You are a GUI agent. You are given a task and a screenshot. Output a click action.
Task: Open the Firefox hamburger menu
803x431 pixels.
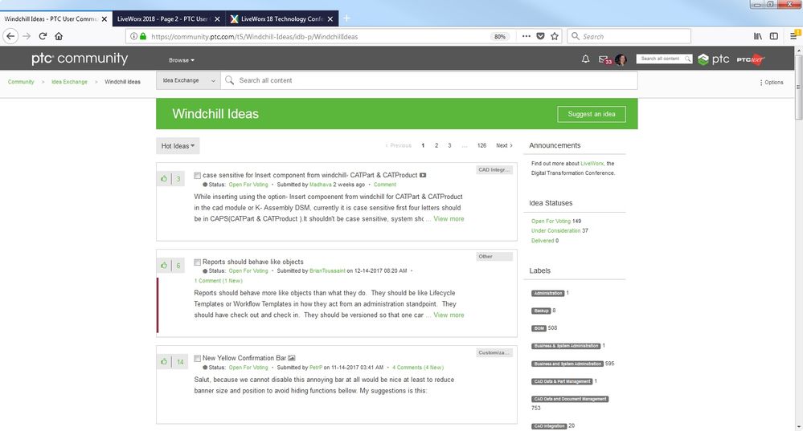[793, 36]
